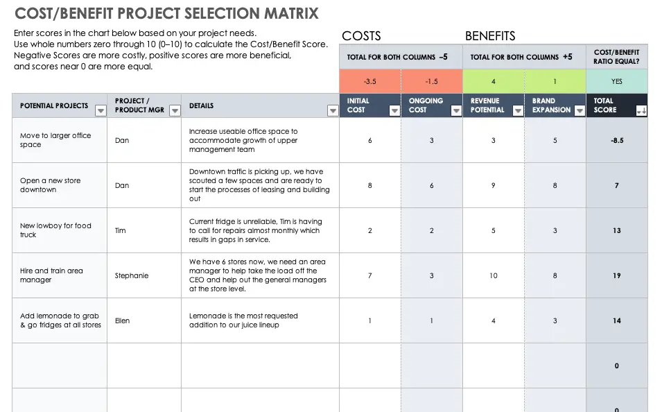The image size is (662, 412).
Task: Click the Total Score sort icon
Action: (x=642, y=110)
